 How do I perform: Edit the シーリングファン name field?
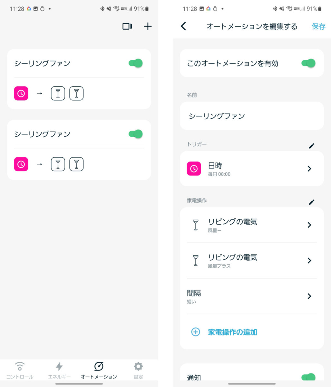point(252,116)
